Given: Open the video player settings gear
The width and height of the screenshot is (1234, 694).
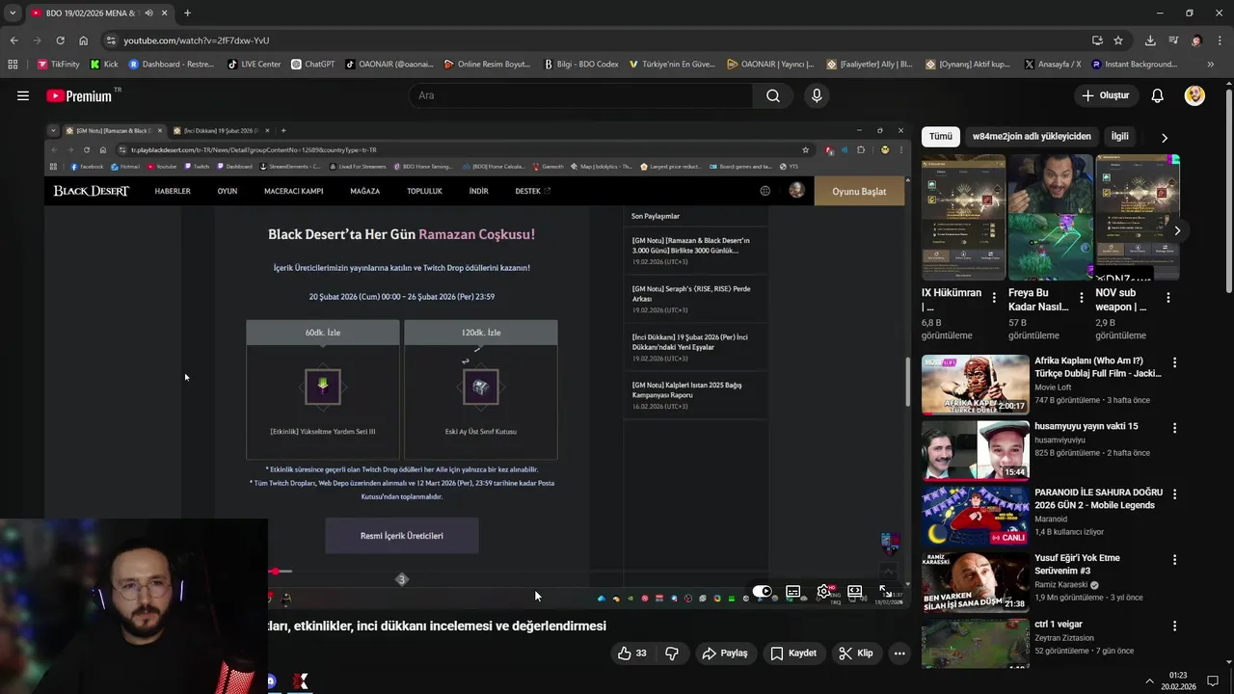Looking at the screenshot, I should (x=823, y=592).
